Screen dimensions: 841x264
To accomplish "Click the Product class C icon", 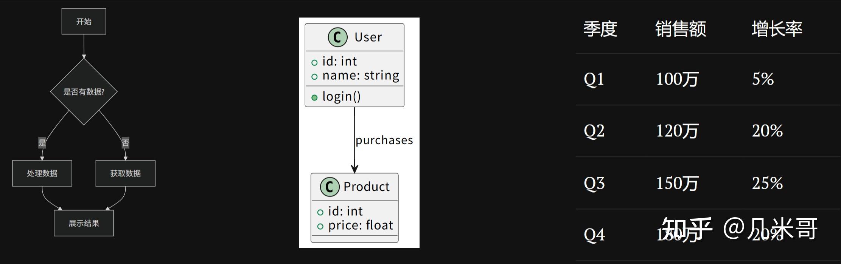I will point(330,187).
